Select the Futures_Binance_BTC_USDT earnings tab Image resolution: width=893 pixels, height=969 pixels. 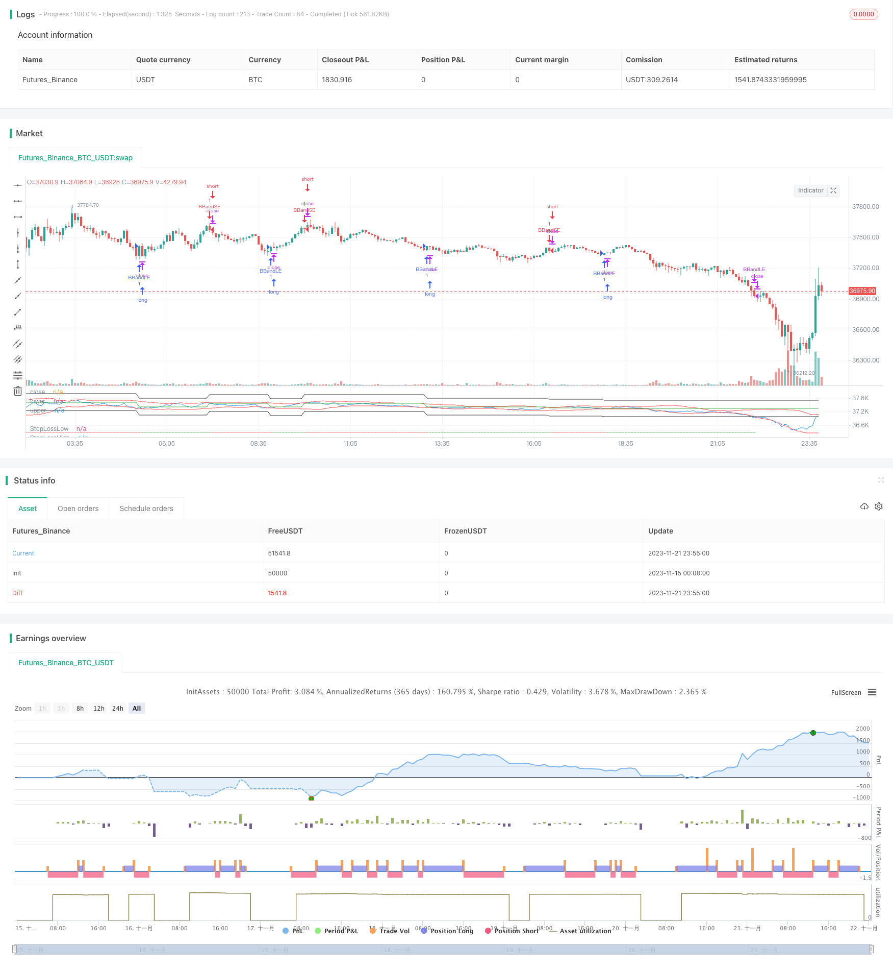click(x=66, y=663)
